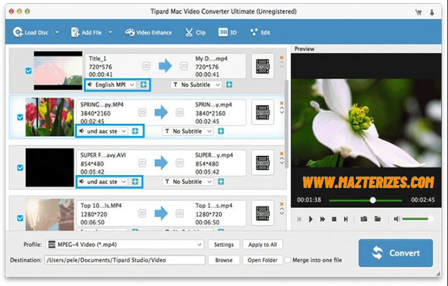Click the Browse button
Screen dimensions: 448x286
coord(224,260)
